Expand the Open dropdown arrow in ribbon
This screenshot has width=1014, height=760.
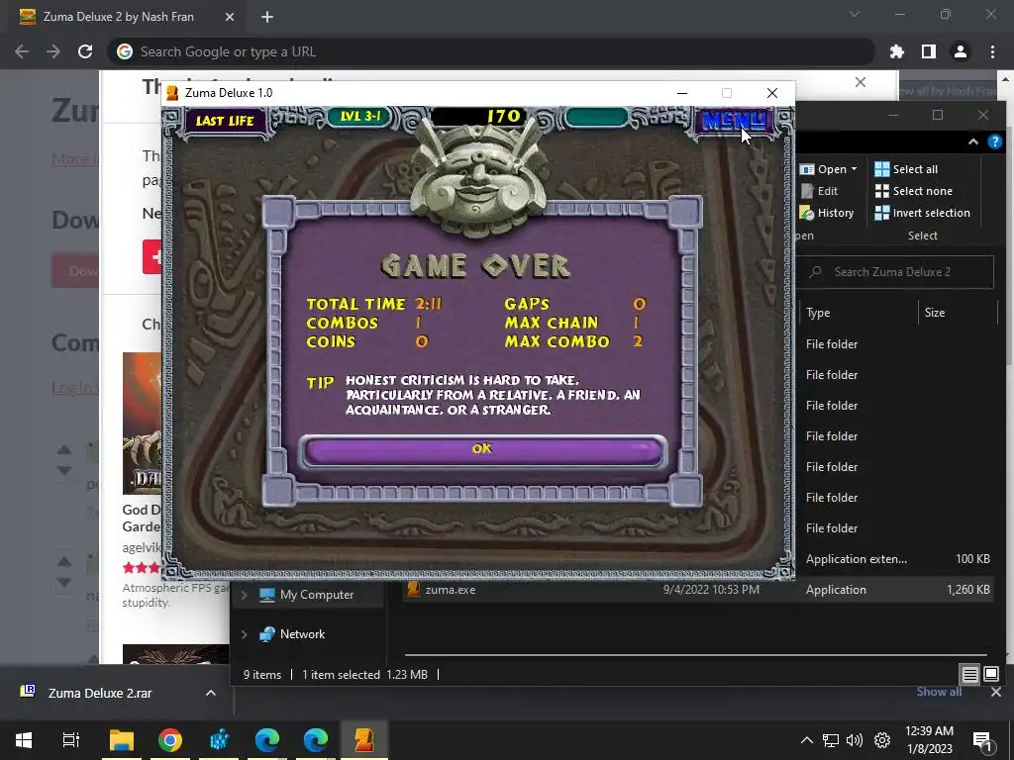[855, 169]
